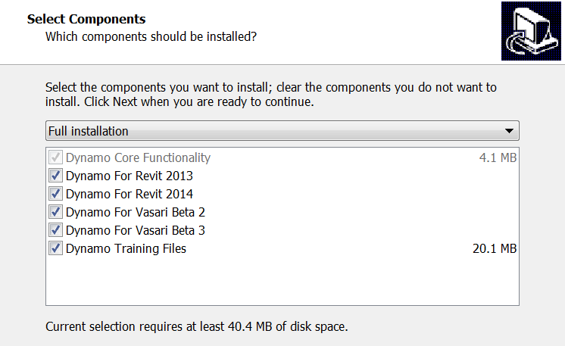Click the grayed Dynamo Core Functionality checkbox
The height and width of the screenshot is (346, 565).
point(55,158)
